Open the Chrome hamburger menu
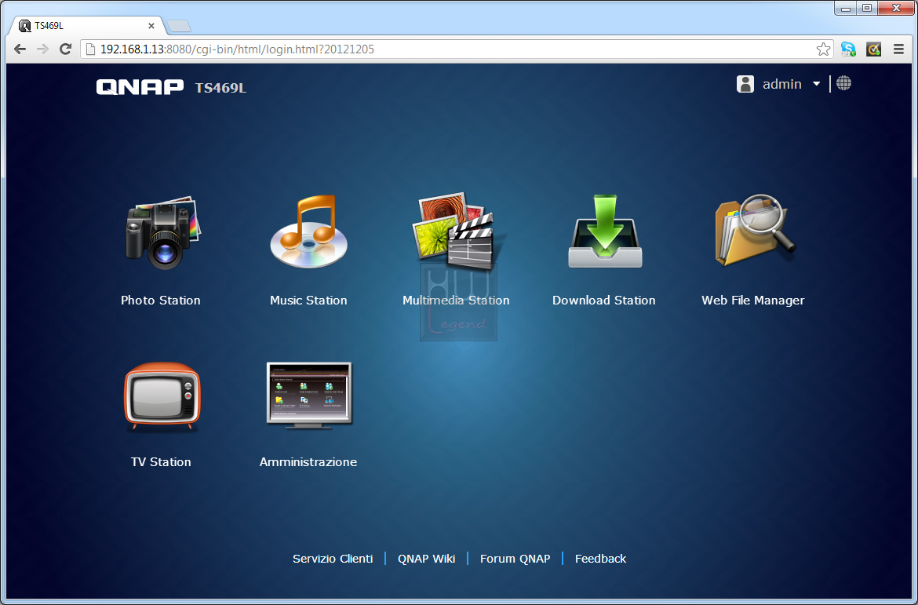This screenshot has height=605, width=918. 898,49
